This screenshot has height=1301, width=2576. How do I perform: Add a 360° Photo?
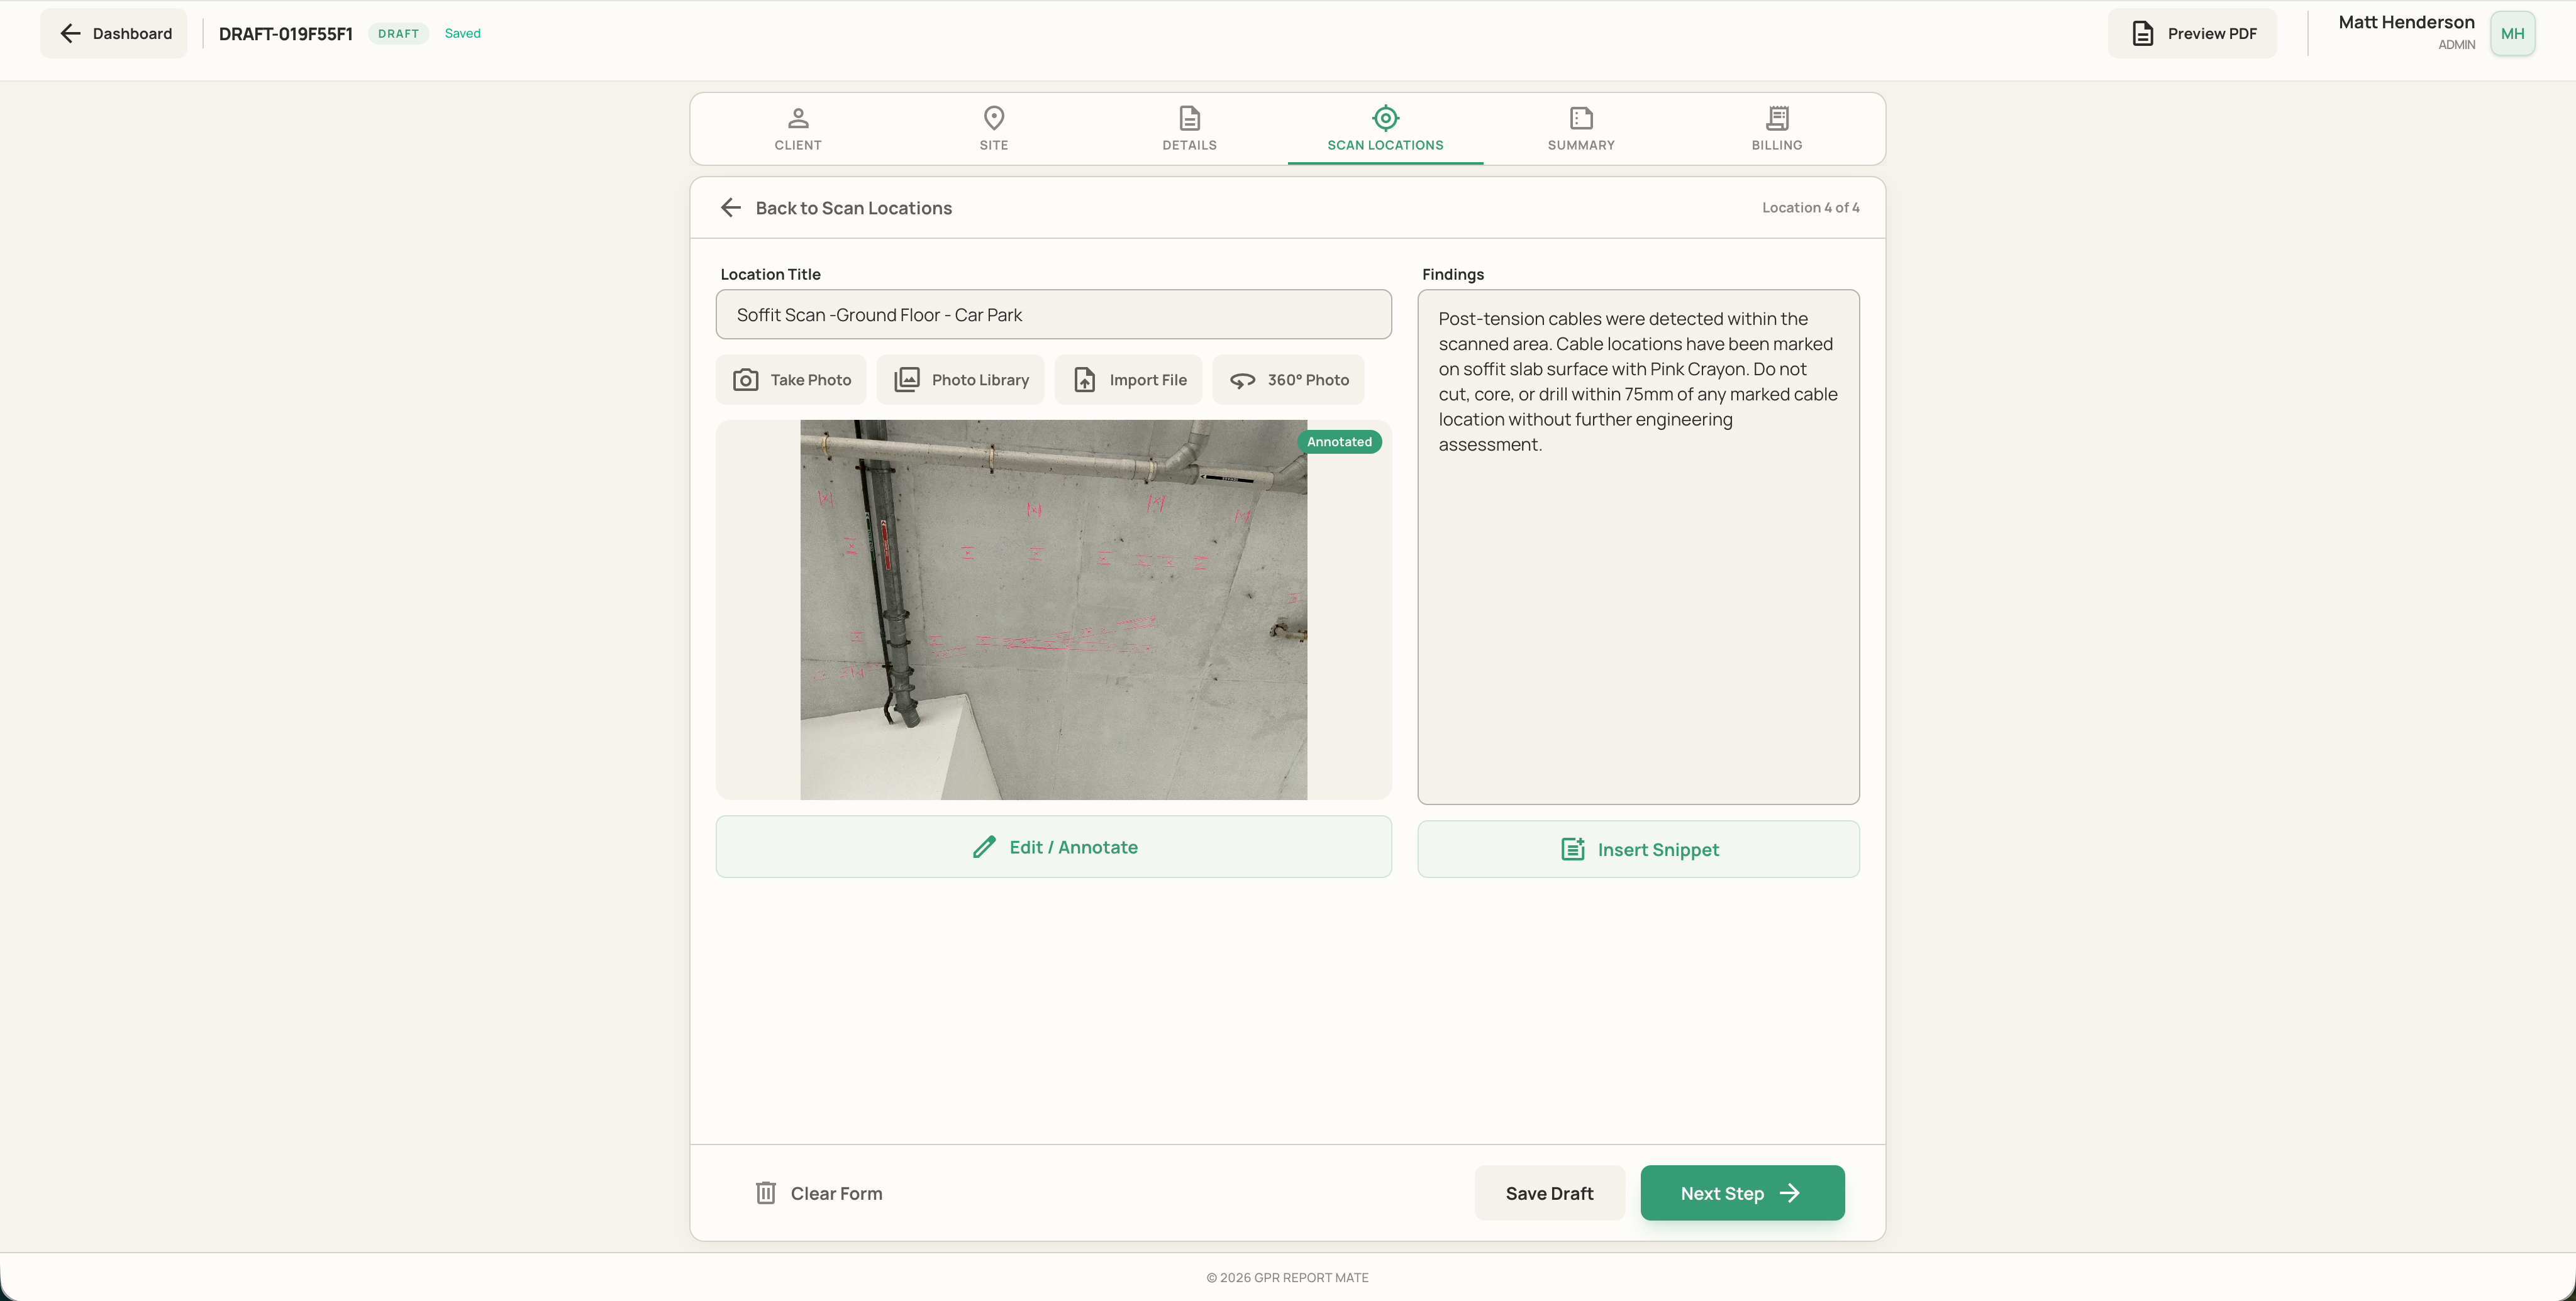pos(1288,380)
